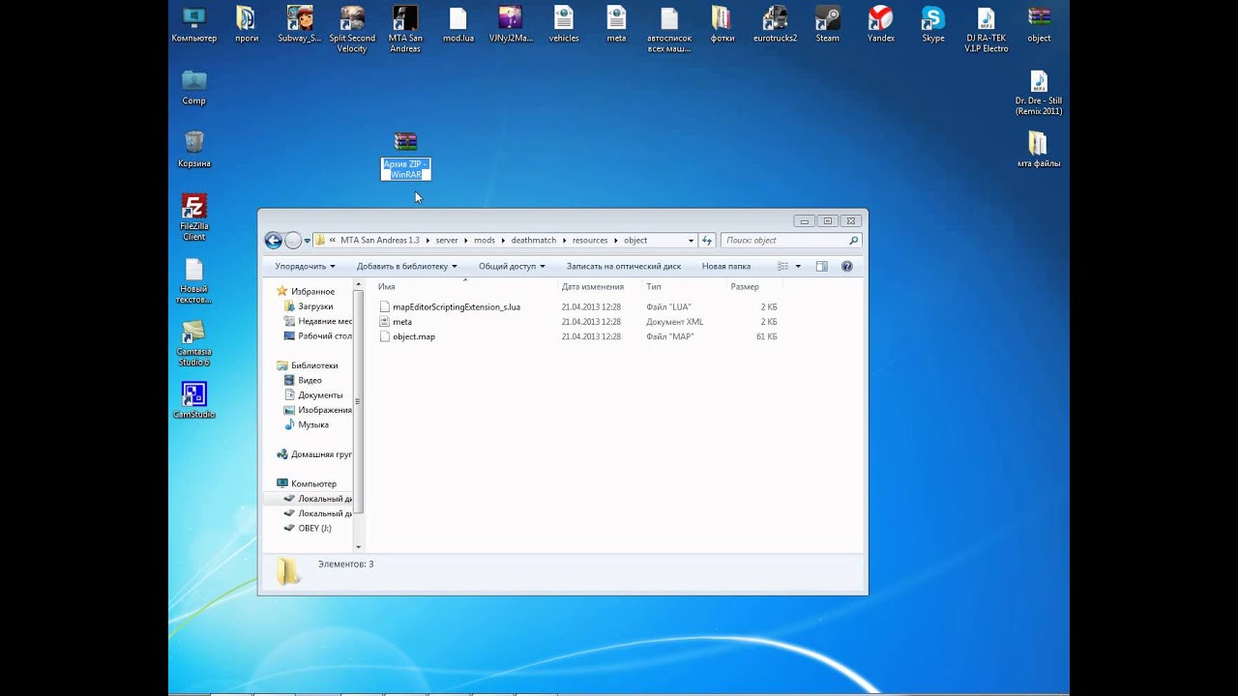Select the автосписок всех маш desktop file
The width and height of the screenshot is (1238, 696).
click(x=669, y=29)
